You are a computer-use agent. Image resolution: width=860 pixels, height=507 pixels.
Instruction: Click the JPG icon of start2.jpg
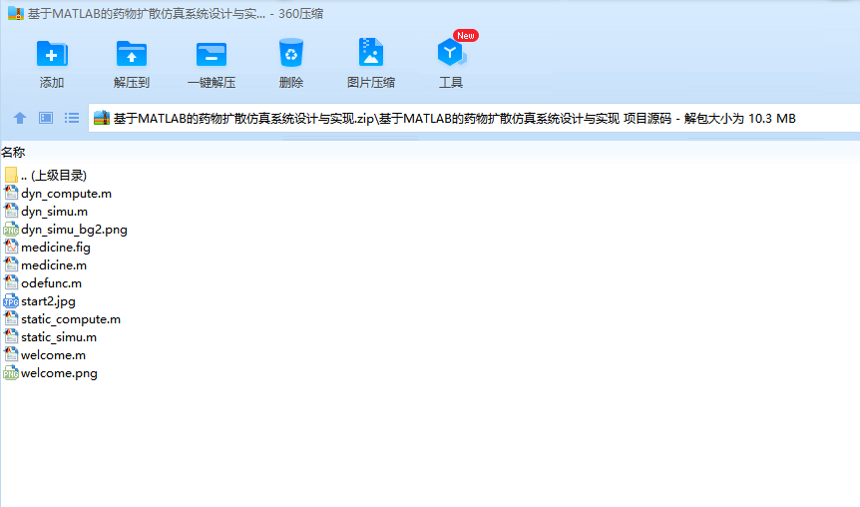(x=11, y=301)
